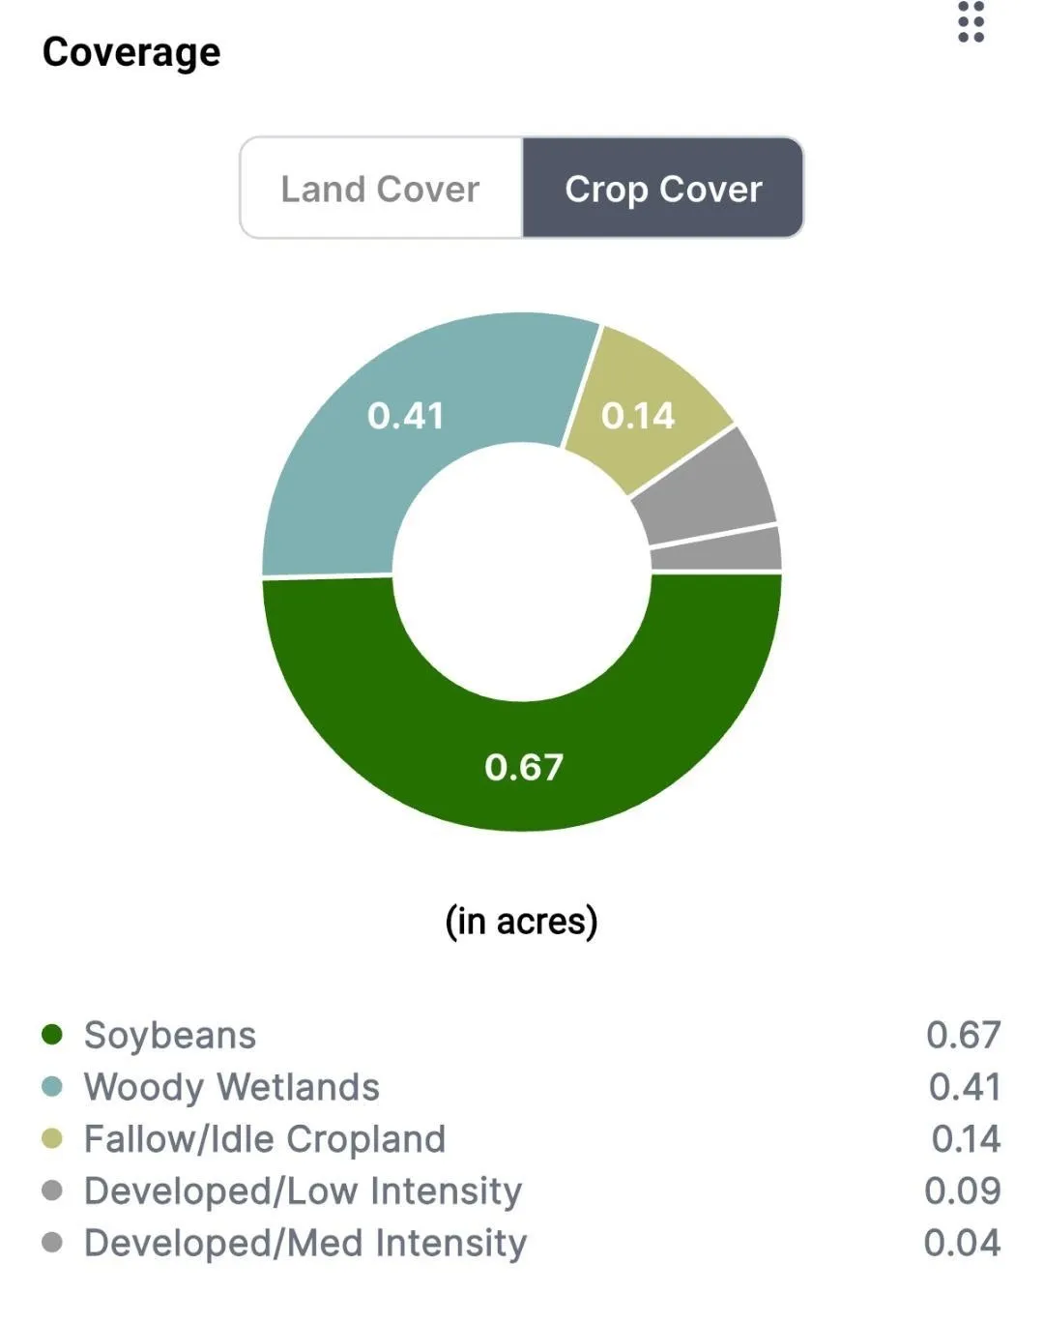Open the six-dot grid menu icon
Viewport: 1044px width, 1323px height.
coord(971,22)
